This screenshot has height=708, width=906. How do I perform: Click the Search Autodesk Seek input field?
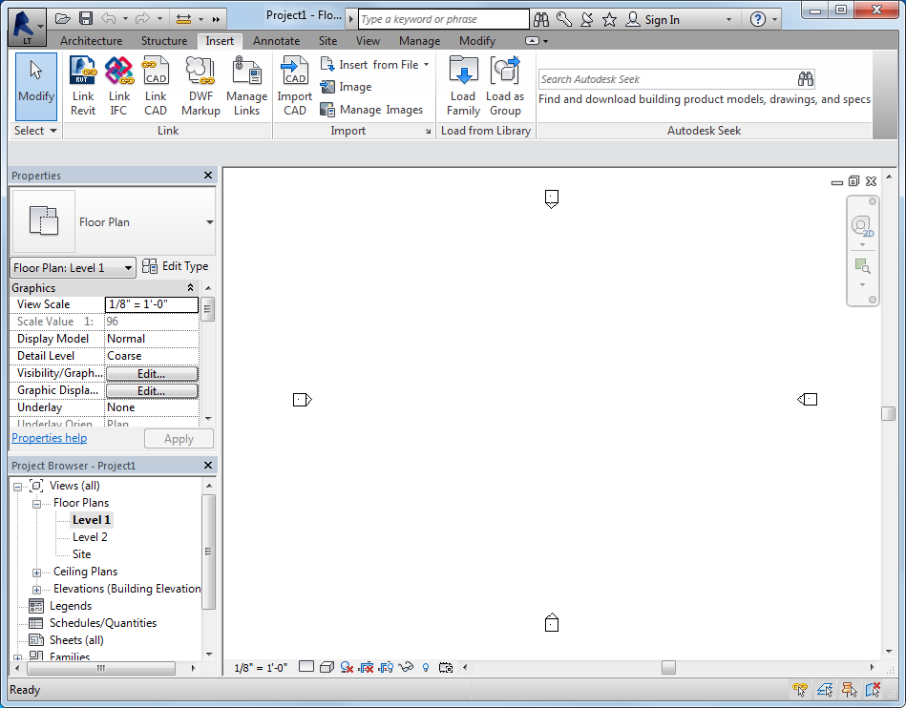(666, 79)
